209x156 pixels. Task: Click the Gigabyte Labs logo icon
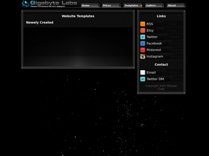pyautogui.click(x=26, y=3)
